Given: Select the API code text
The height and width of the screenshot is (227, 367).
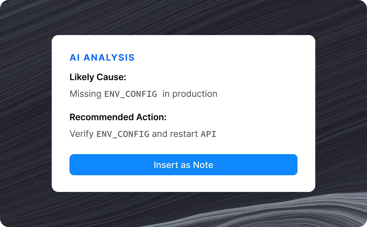Looking at the screenshot, I should point(209,134).
